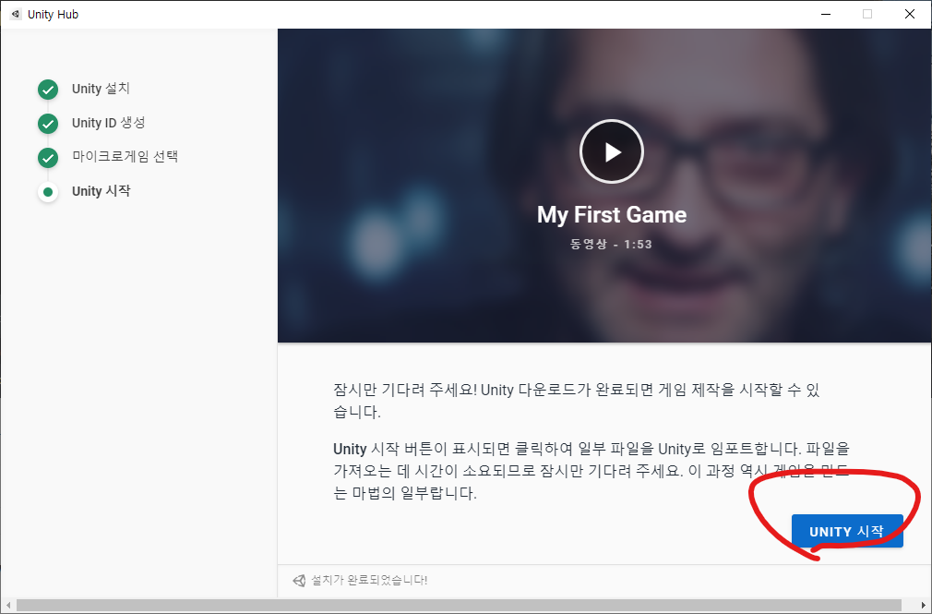The height and width of the screenshot is (614, 932).
Task: Click the paragraph beginning Unity 시작 버튼이
Action: coord(591,471)
